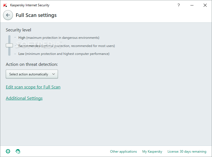This screenshot has height=157, width=212.
Task: Click the Kaspersky logo in title bar
Action: pos(5,5)
